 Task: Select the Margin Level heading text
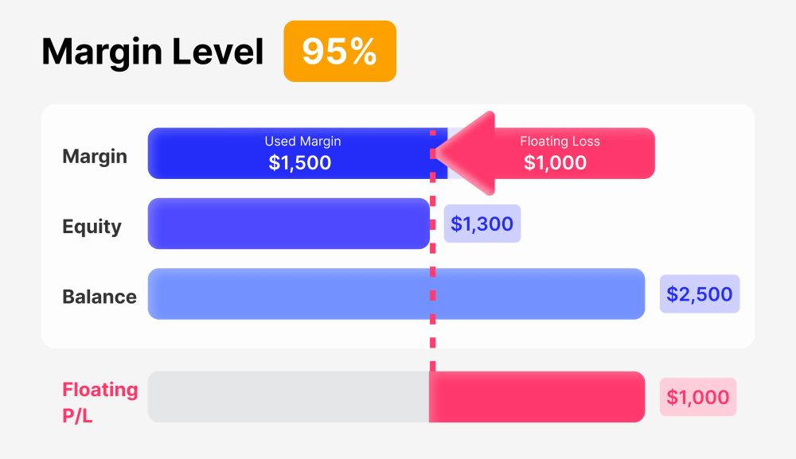153,53
